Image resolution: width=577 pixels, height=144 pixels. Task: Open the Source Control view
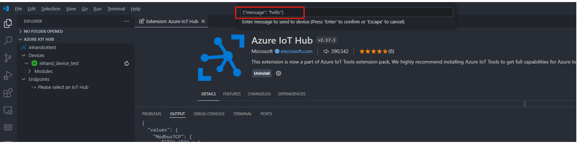[x=8, y=58]
